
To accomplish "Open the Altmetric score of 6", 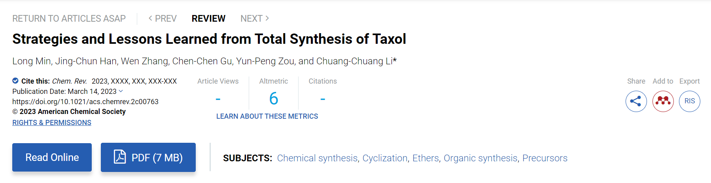I will coord(274,99).
